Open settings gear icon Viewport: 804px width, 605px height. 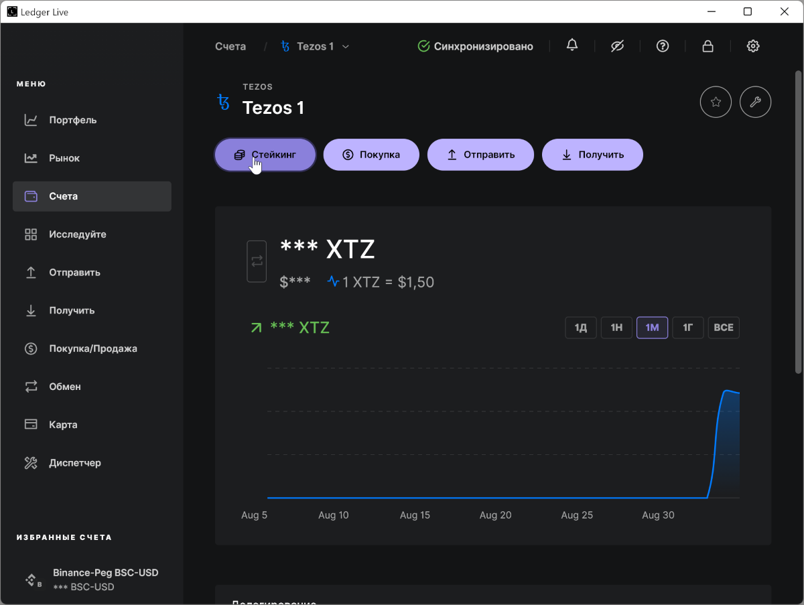click(753, 46)
